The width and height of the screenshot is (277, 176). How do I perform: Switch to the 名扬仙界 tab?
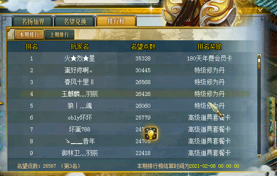[x=33, y=21]
